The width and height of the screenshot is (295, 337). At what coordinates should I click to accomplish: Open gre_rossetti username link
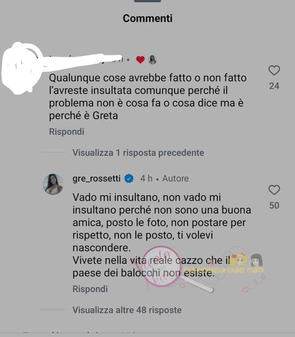[97, 179]
